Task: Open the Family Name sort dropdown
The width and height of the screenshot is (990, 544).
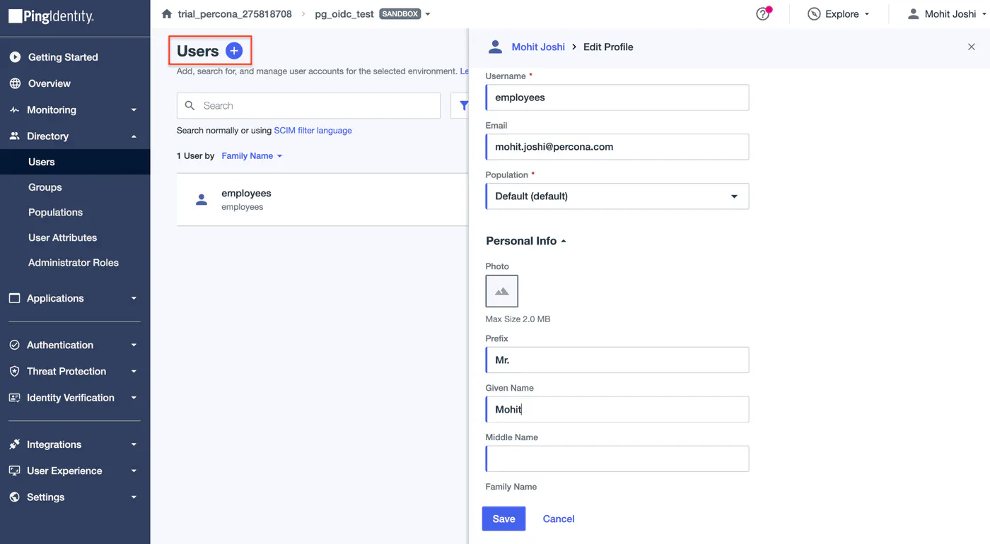Action: (x=252, y=156)
